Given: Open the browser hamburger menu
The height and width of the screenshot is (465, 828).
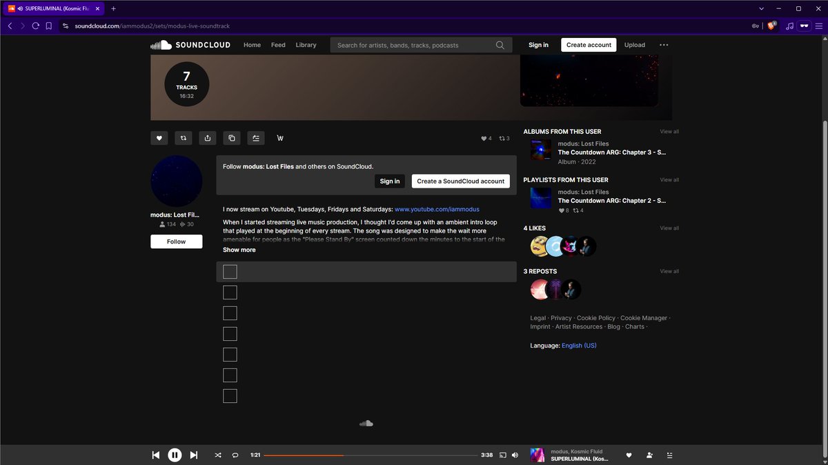Looking at the screenshot, I should [x=819, y=26].
